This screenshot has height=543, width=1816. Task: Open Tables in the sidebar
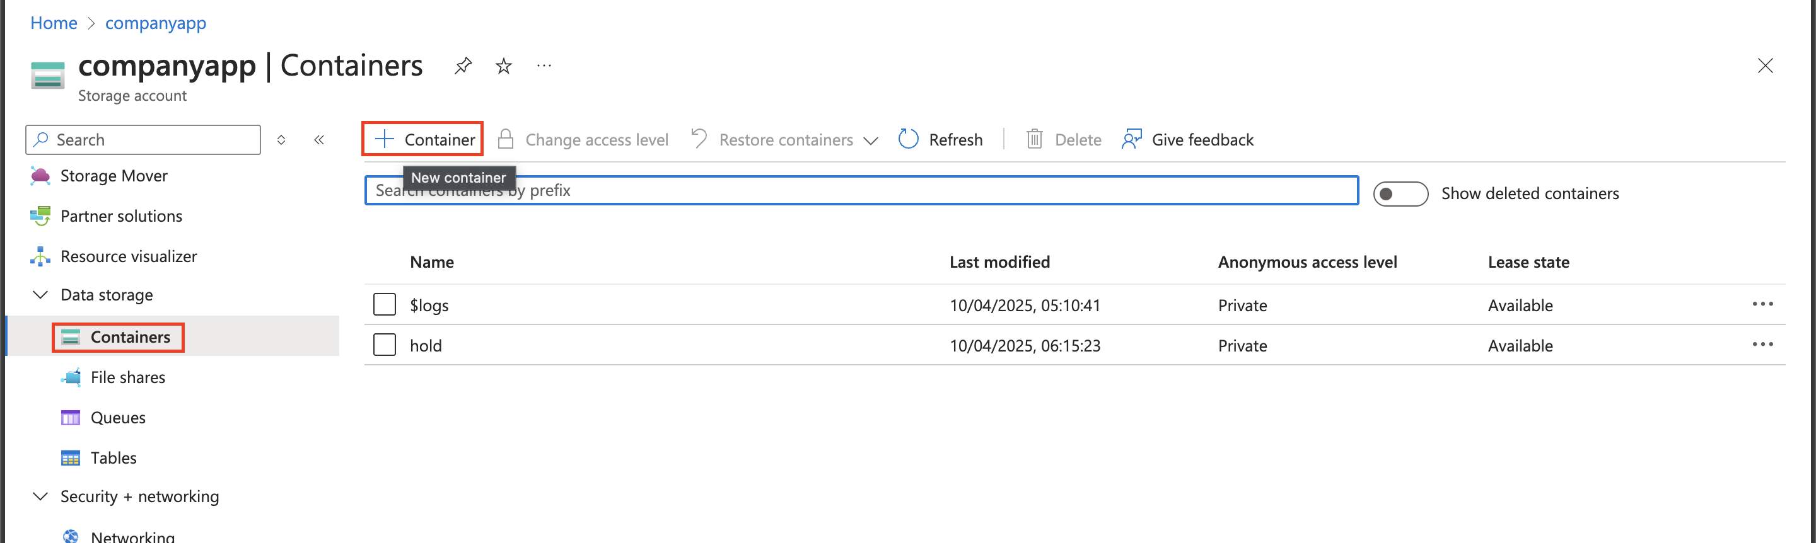pyautogui.click(x=113, y=458)
